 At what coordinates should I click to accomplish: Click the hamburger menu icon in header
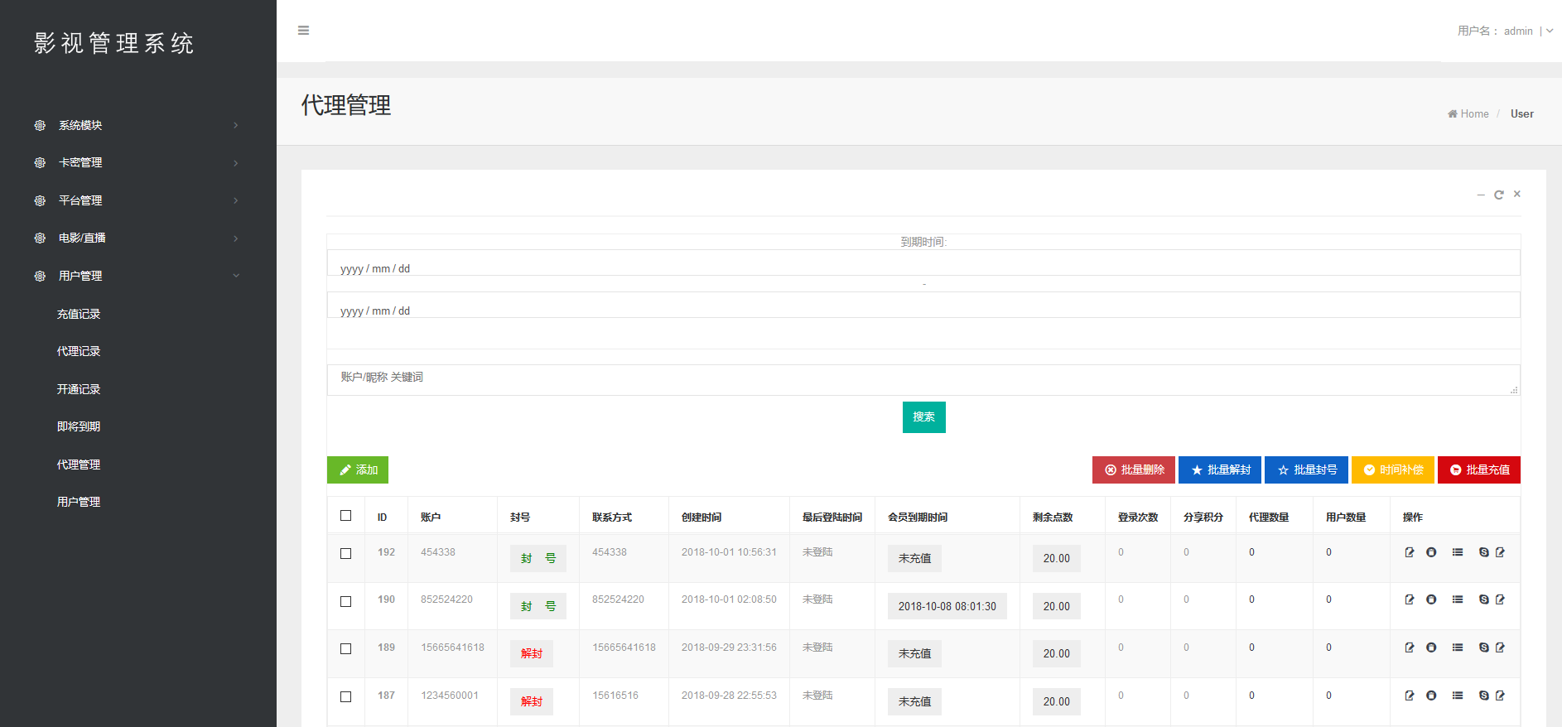303,31
